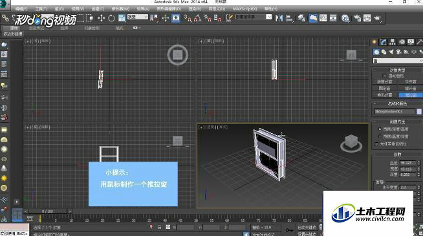Select the Shapes category icon
The image size is (423, 236).
384,52
